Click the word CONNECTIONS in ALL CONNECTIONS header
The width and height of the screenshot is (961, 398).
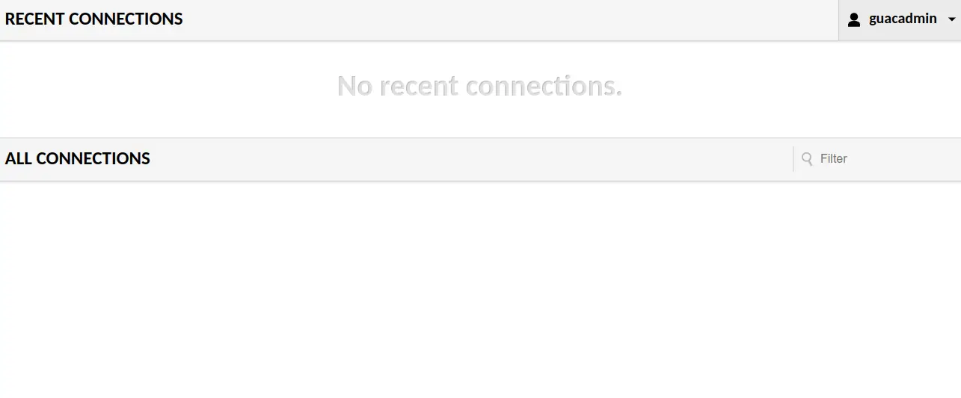(x=93, y=158)
